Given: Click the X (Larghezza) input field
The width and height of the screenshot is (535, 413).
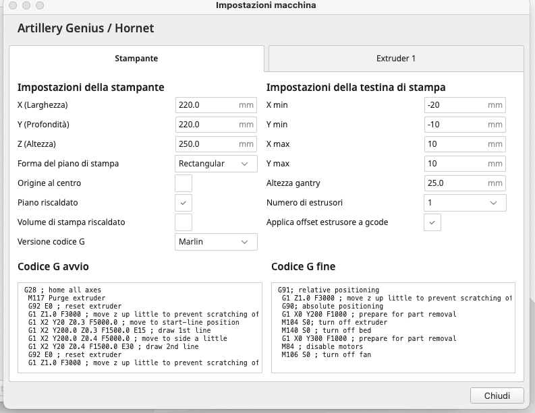Looking at the screenshot, I should click(216, 105).
